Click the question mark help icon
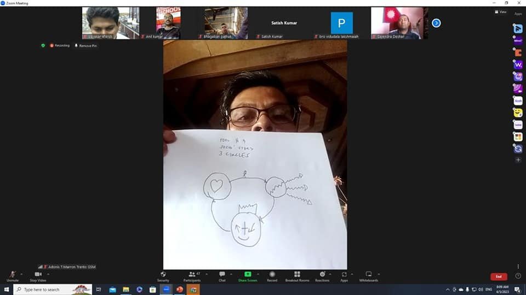Image resolution: width=526 pixels, height=295 pixels. pyautogui.click(x=518, y=276)
